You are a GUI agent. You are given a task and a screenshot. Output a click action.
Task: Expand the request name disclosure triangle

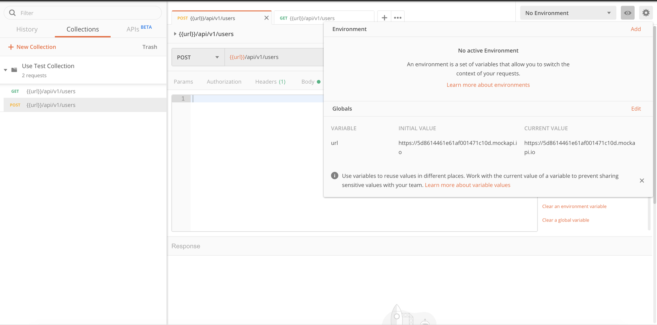tap(175, 34)
